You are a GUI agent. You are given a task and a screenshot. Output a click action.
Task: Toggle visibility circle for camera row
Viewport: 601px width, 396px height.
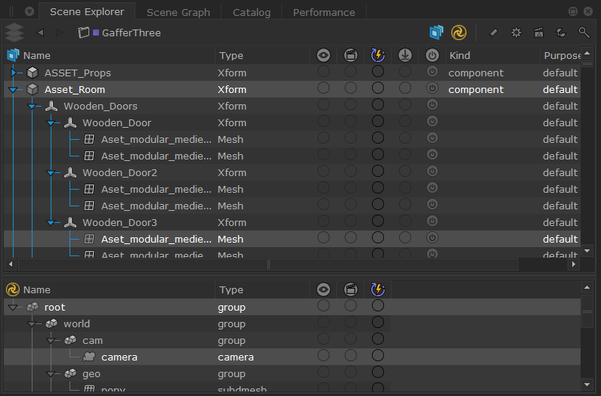pos(324,357)
